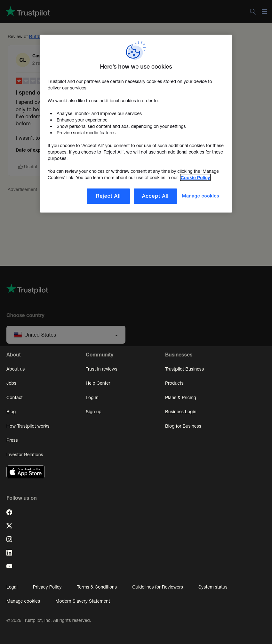Click the one-star rating image

tap(28, 81)
